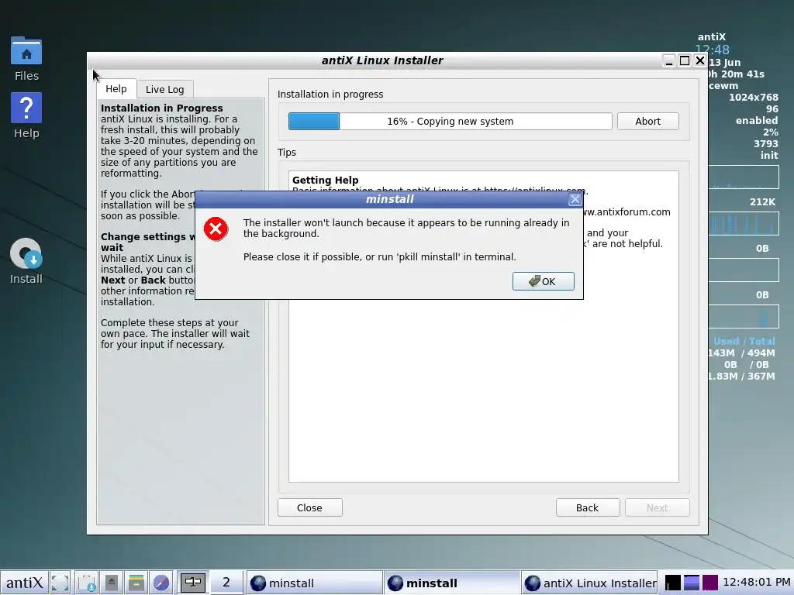Click the 1024x768 resolution in conky

pyautogui.click(x=754, y=97)
